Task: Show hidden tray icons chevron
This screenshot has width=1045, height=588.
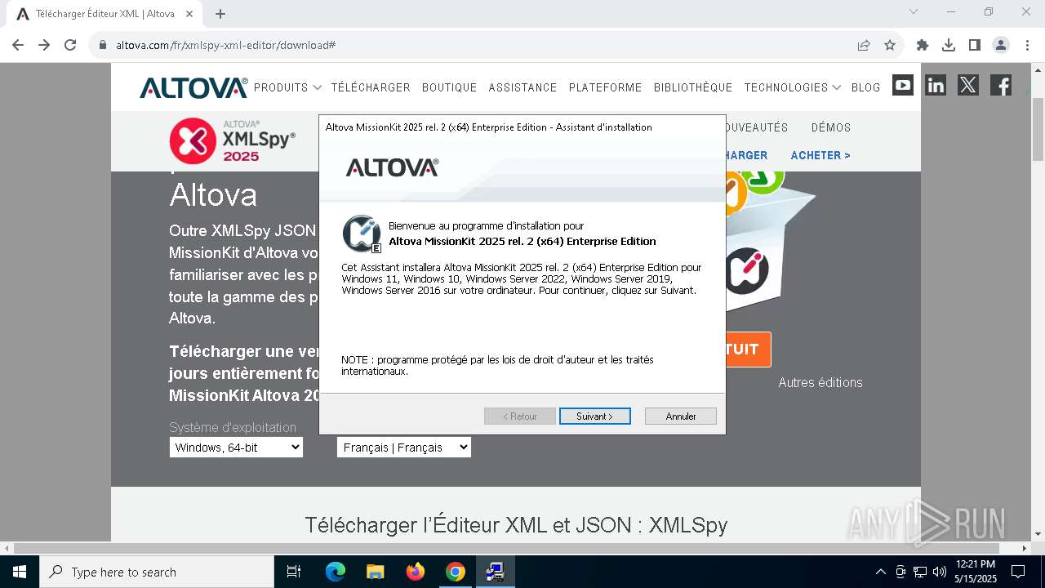Action: coord(880,572)
